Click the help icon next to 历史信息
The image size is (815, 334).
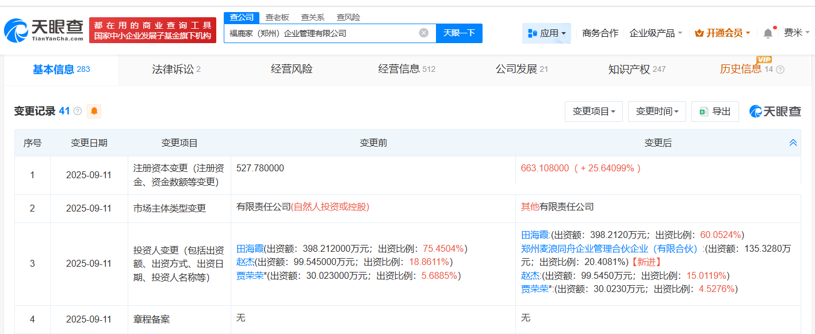pyautogui.click(x=780, y=70)
